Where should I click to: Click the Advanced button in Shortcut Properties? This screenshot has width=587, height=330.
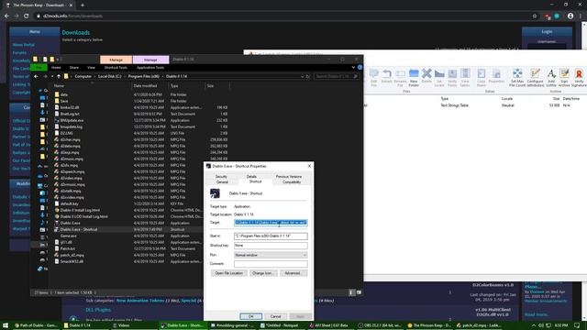click(293, 273)
